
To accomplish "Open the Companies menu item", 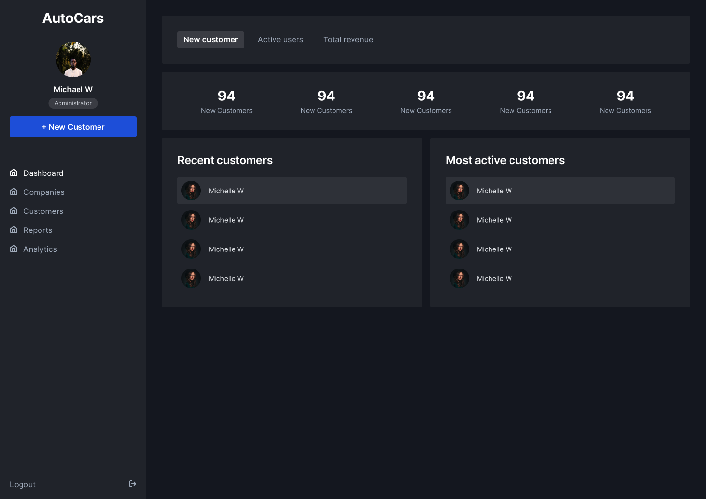I will click(44, 192).
